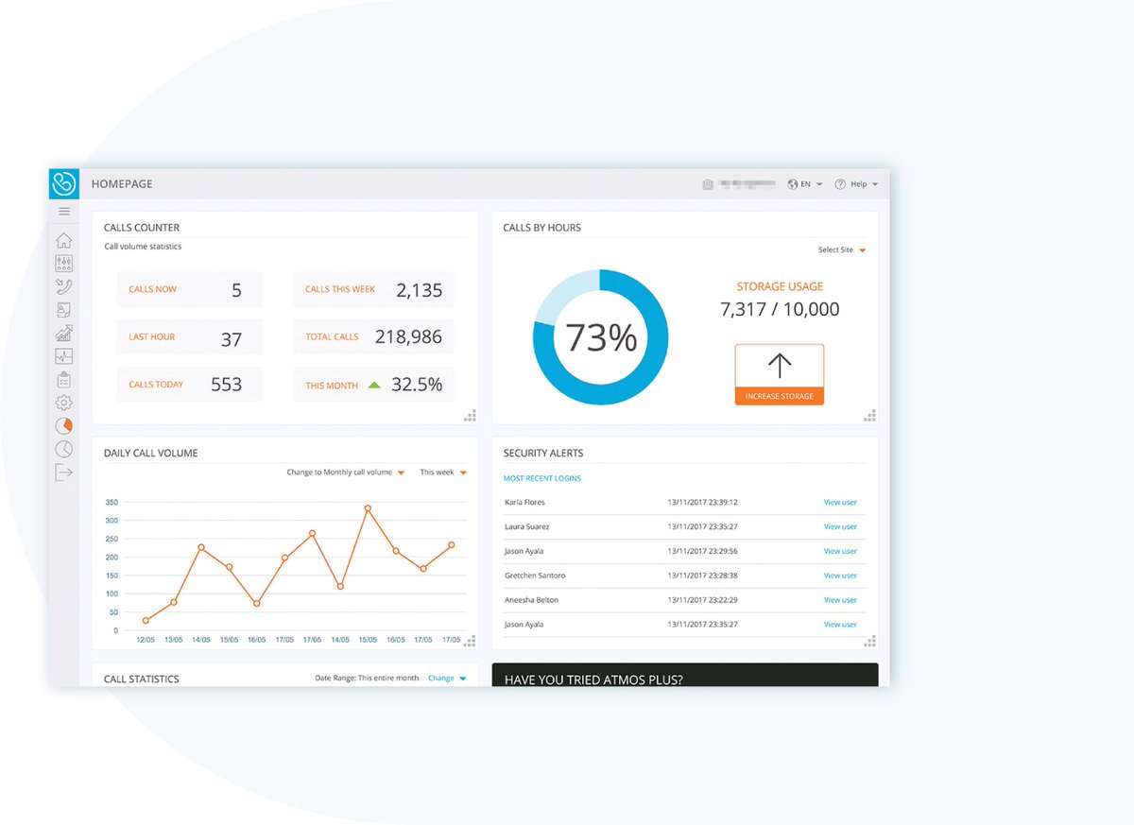
Task: Click Aneesha Belton name in logins
Action: (x=531, y=600)
